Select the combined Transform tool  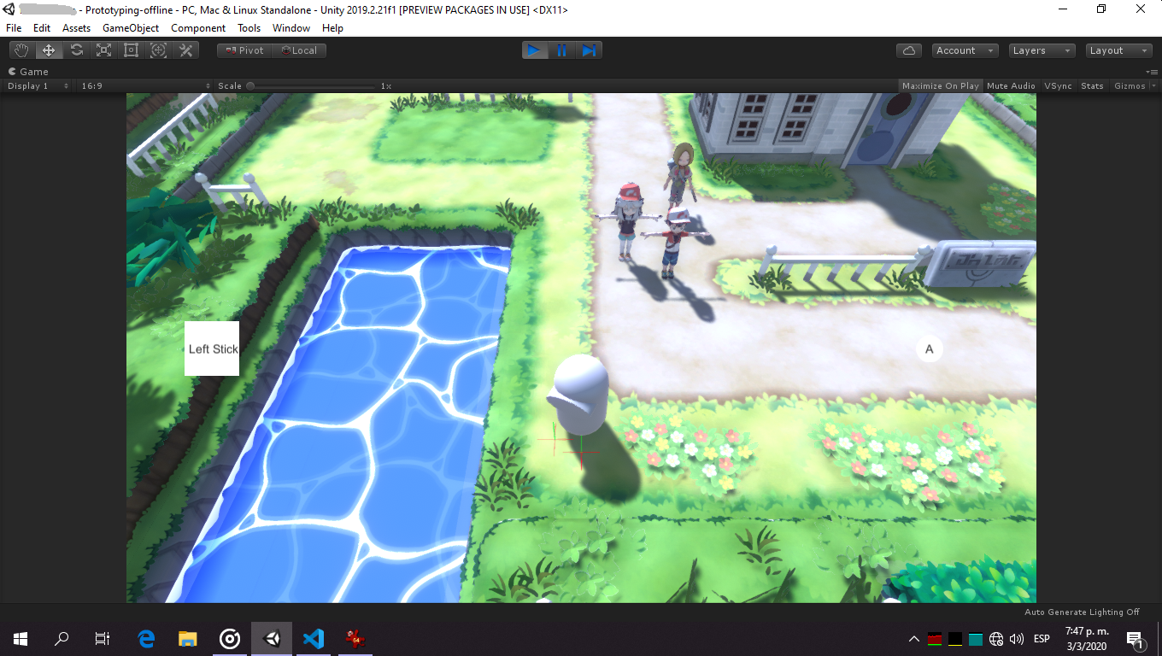coord(158,50)
